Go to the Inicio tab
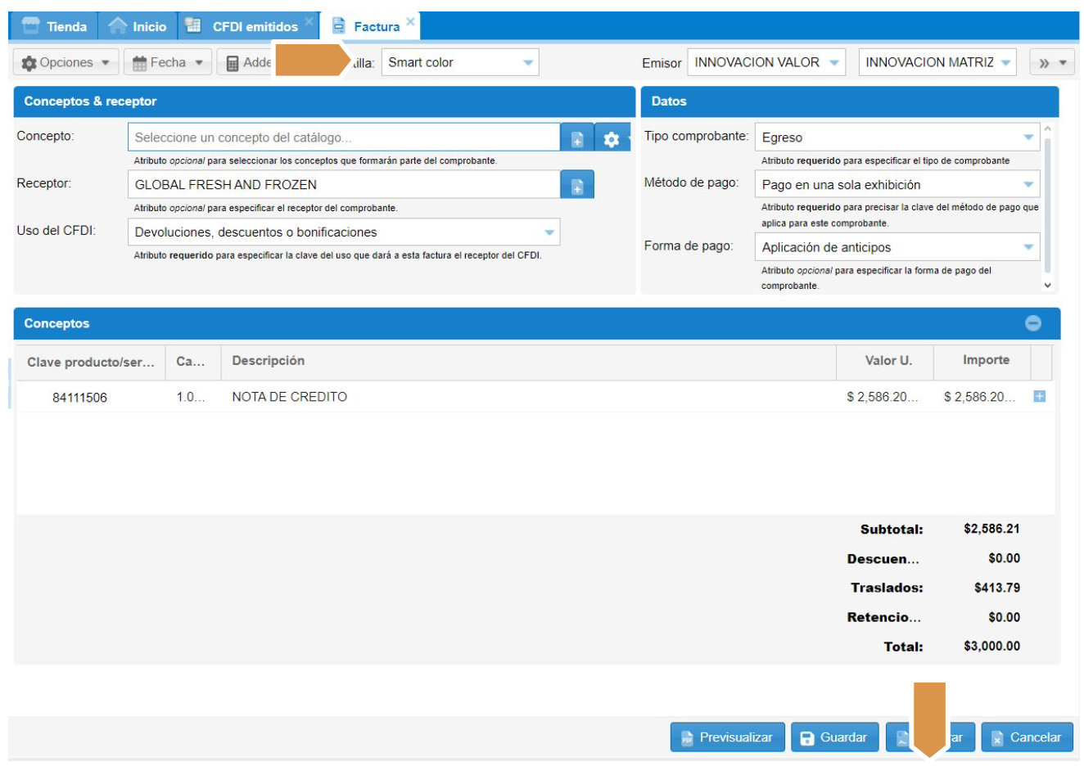The width and height of the screenshot is (1084, 766). pyautogui.click(x=138, y=26)
